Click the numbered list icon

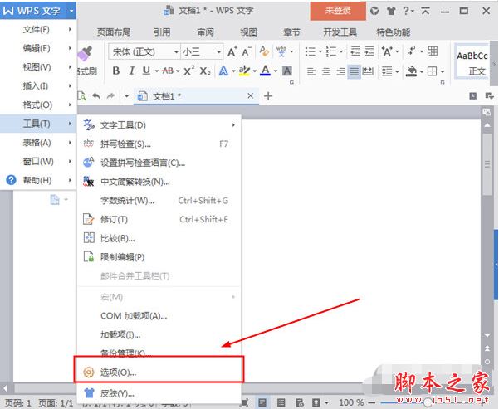[331, 51]
